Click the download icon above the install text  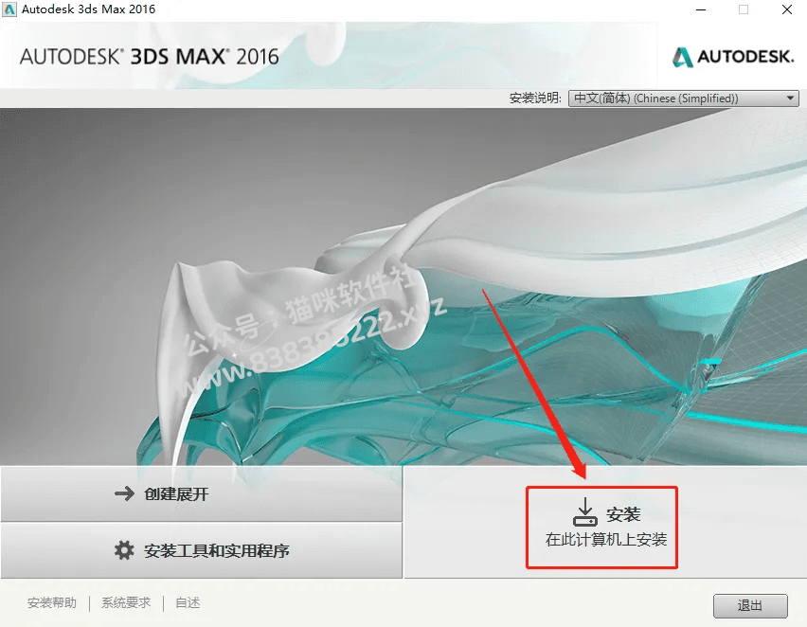(x=585, y=511)
